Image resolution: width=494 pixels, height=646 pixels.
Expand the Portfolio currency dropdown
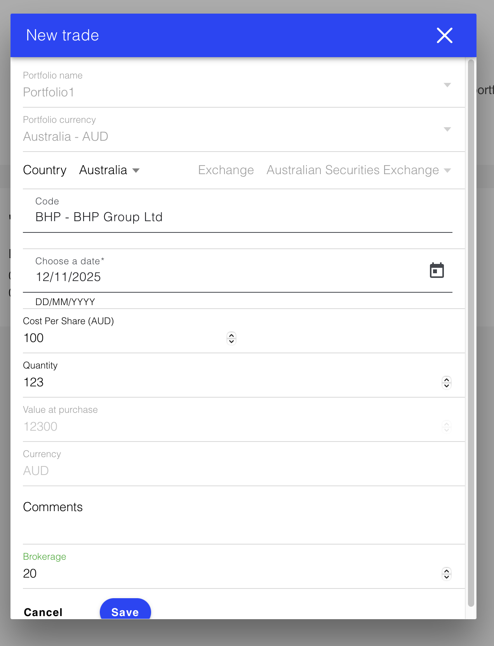(x=447, y=129)
